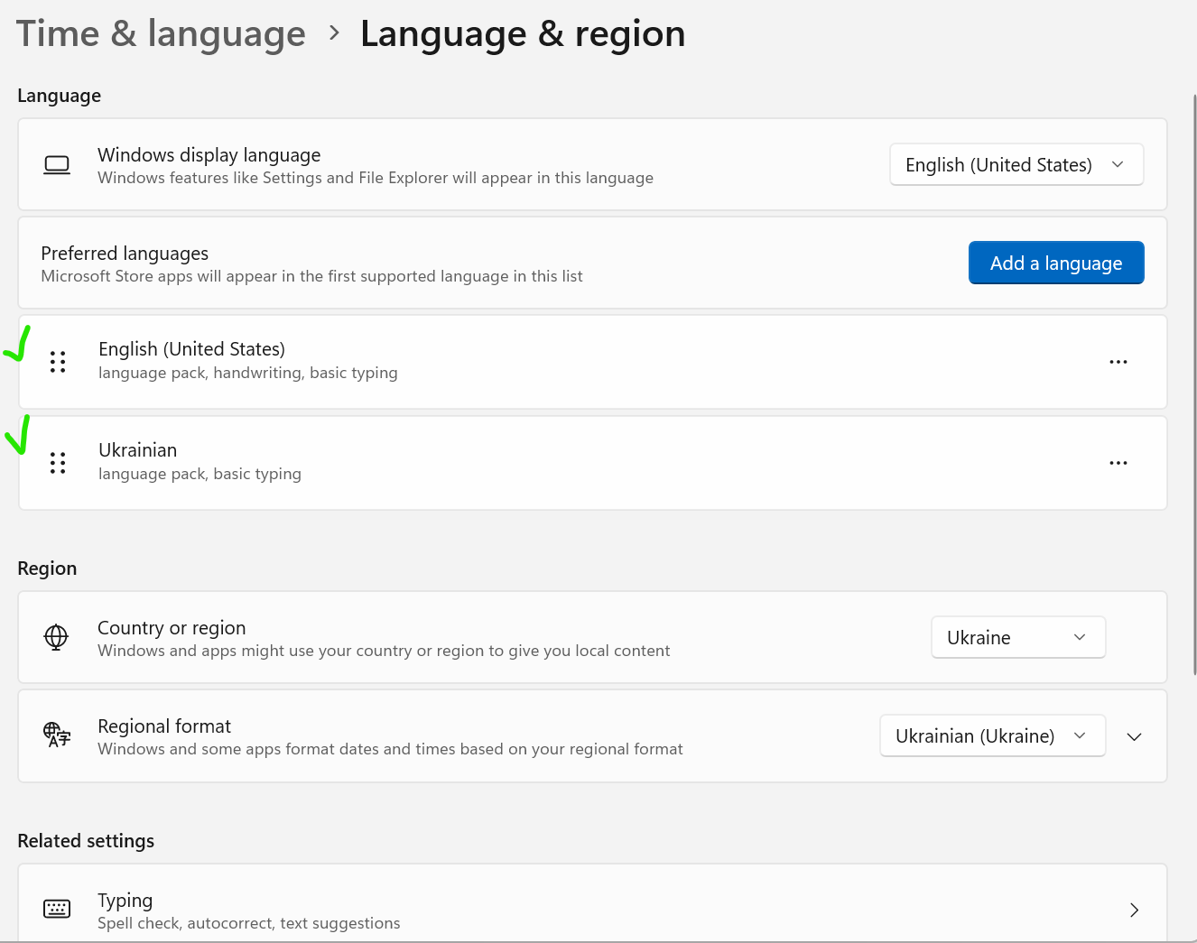
Task: Open the Country or region Ukraine dropdown
Action: tap(1018, 637)
